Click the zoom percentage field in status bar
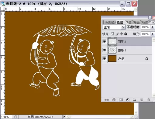 click(x=6, y=117)
